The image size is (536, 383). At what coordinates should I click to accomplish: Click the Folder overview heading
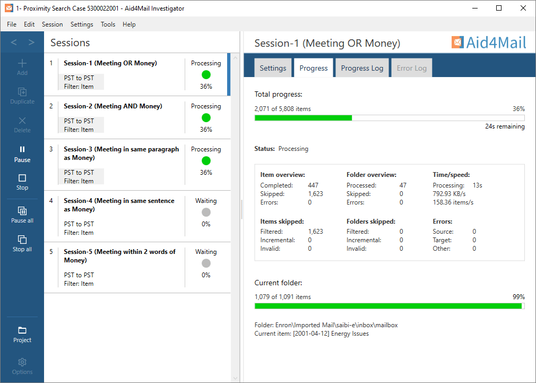(x=371, y=175)
